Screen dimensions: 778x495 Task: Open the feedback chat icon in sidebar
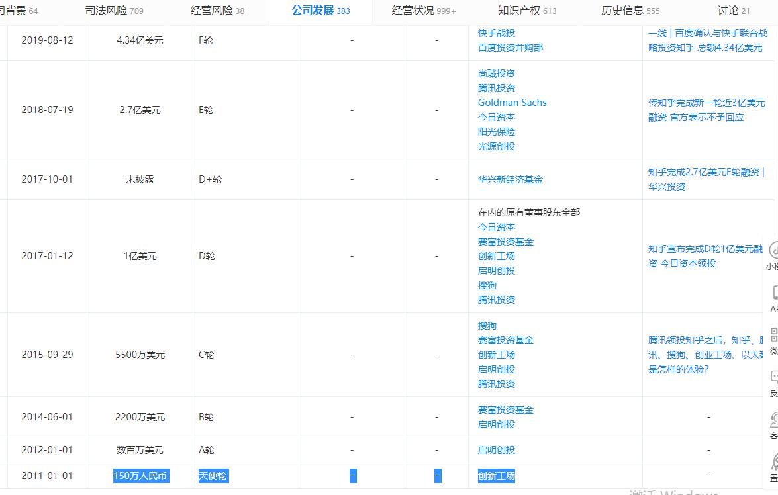(775, 377)
